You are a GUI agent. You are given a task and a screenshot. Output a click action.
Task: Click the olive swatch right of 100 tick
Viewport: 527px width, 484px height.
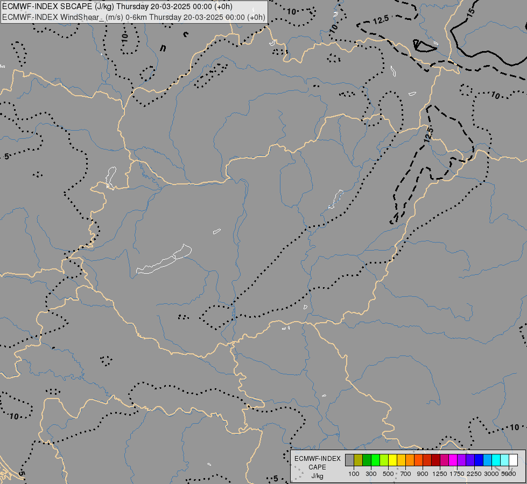[x=359, y=460]
